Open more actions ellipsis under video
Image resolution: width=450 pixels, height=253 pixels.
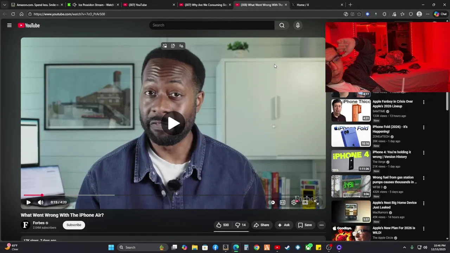pyautogui.click(x=321, y=225)
